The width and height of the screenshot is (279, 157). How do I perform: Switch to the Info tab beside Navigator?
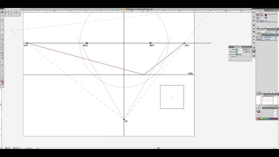coord(265,95)
